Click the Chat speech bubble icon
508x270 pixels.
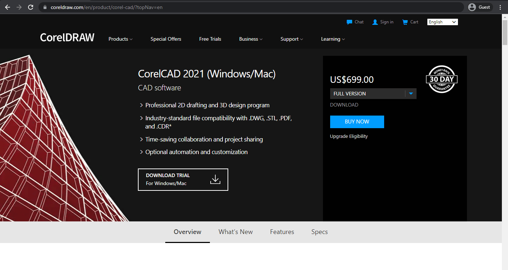coord(349,22)
